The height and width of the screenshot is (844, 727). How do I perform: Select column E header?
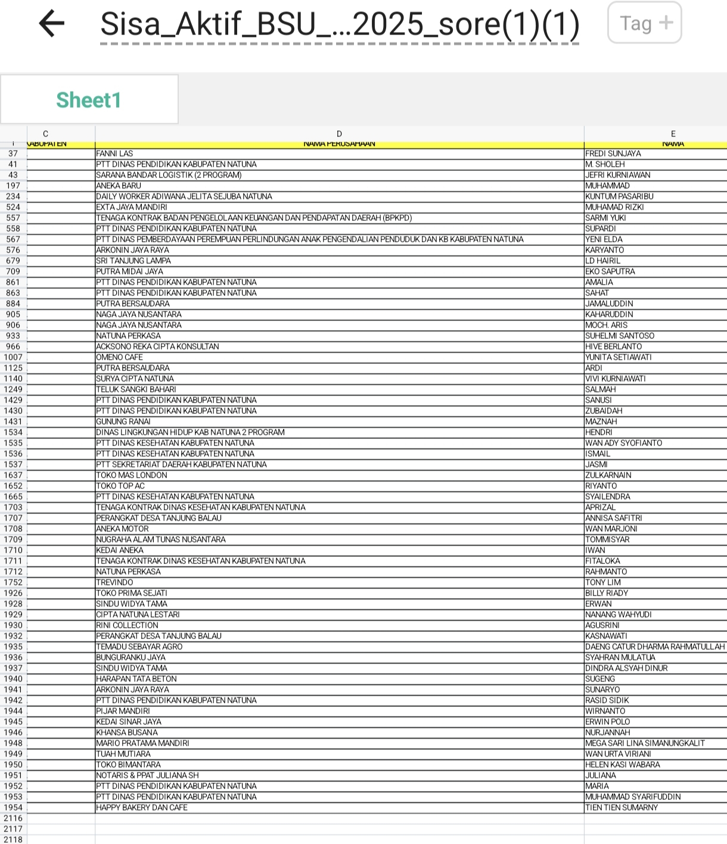[672, 134]
